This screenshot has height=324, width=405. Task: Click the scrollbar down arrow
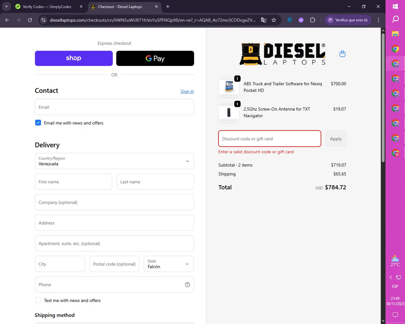(383, 321)
